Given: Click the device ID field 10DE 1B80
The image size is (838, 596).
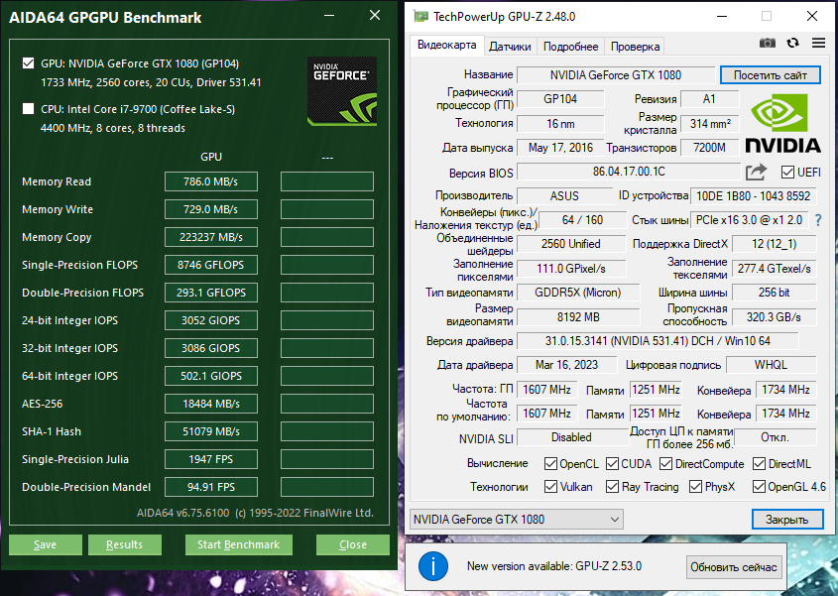Looking at the screenshot, I should pyautogui.click(x=753, y=195).
